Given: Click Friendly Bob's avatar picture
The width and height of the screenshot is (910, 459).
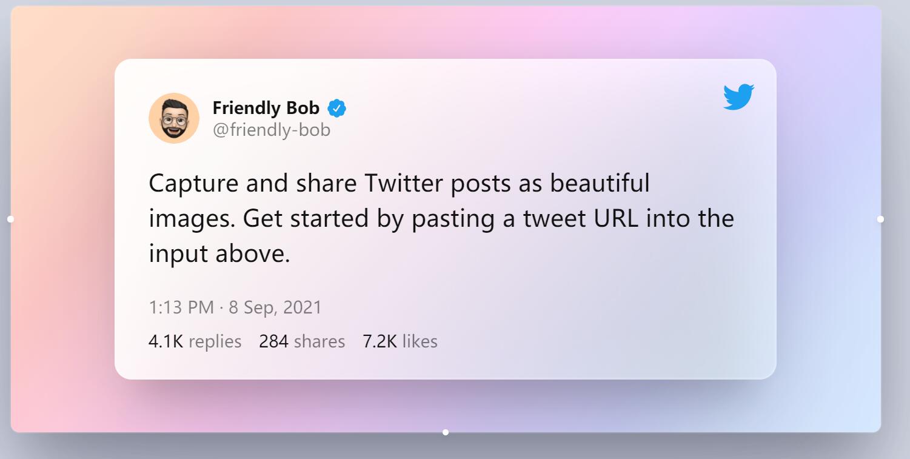Looking at the screenshot, I should (x=174, y=118).
